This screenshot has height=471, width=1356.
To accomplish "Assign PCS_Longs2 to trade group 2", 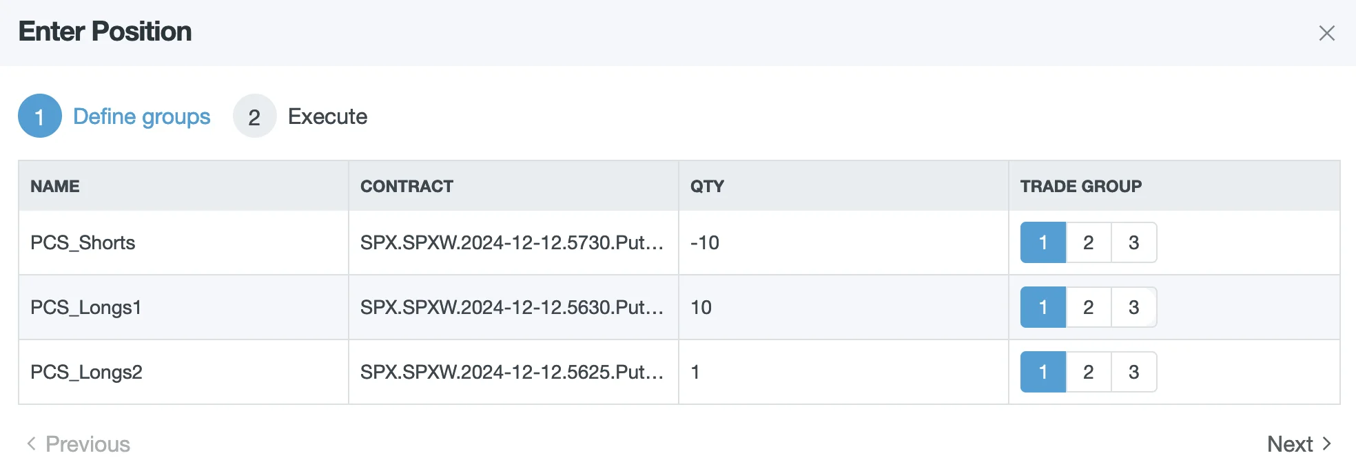I will coord(1088,372).
